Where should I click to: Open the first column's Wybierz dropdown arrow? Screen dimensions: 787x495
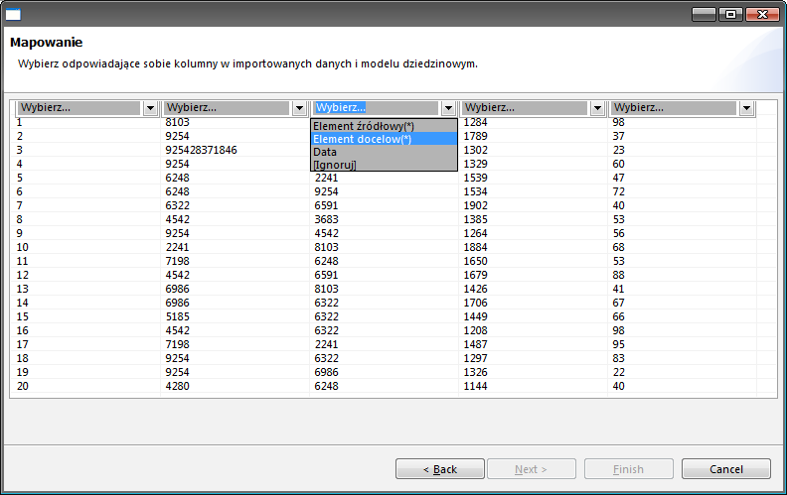150,108
